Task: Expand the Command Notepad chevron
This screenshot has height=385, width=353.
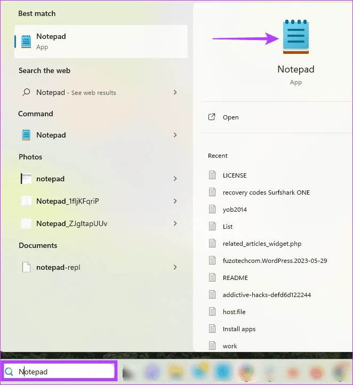Action: 175,135
